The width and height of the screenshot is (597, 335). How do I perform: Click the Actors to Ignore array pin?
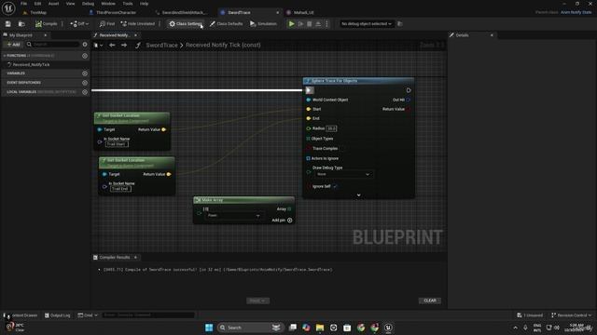(x=308, y=158)
